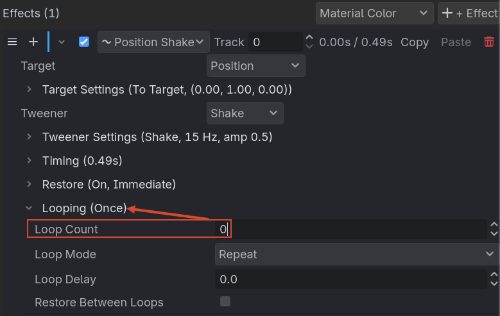Open the Position Shake effect type dropdown
Viewport: 500px width, 316px height.
pos(153,42)
